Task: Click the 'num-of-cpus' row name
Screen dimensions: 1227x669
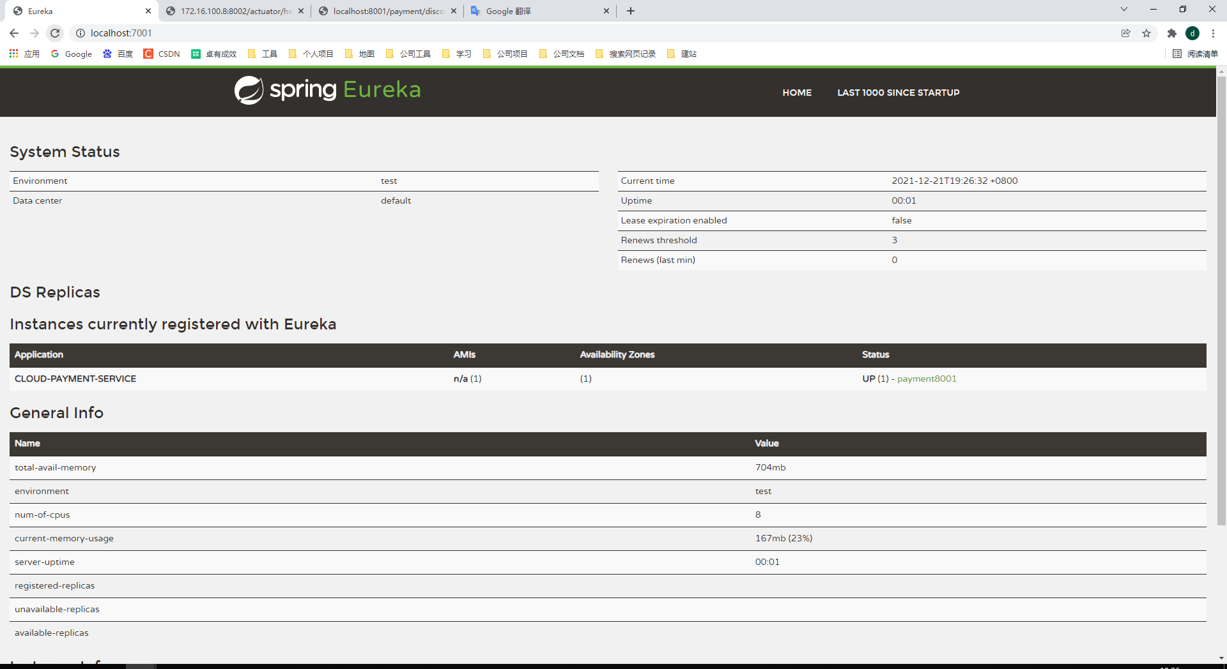Action: [42, 515]
